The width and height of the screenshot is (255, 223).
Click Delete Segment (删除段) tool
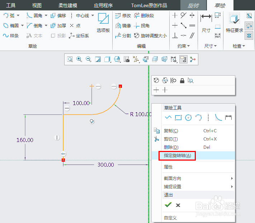coord(144,16)
